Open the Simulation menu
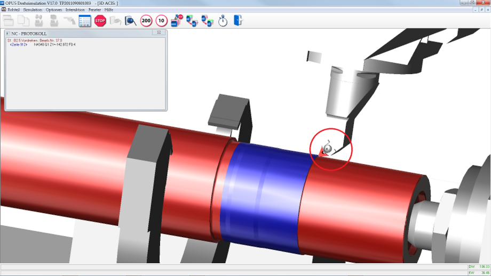The image size is (491, 276). point(33,10)
